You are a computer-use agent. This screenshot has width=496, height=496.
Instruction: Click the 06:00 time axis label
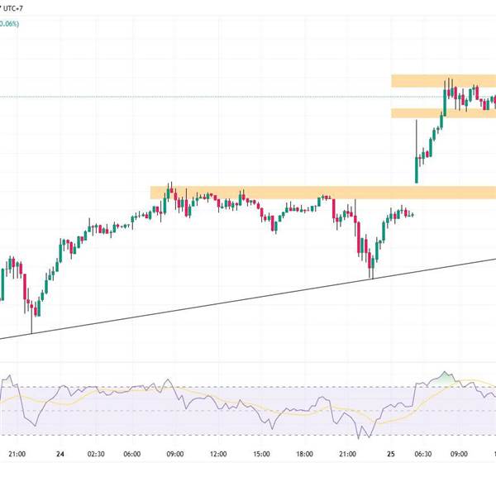tap(132, 454)
